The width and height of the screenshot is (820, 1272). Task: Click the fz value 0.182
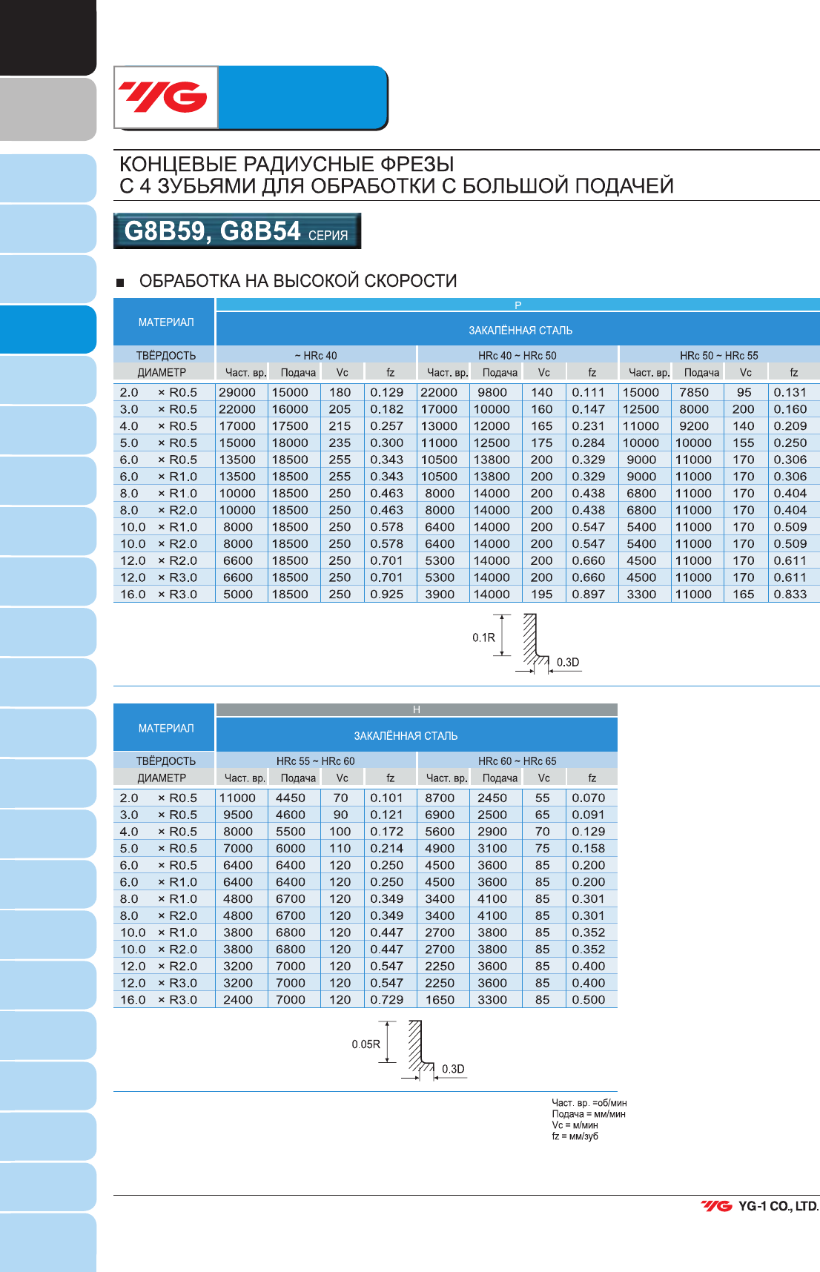[387, 409]
